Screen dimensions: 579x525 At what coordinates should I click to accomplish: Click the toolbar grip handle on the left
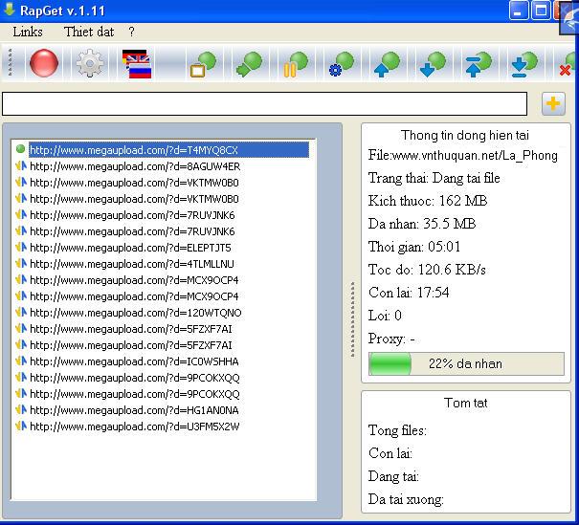[x=10, y=63]
